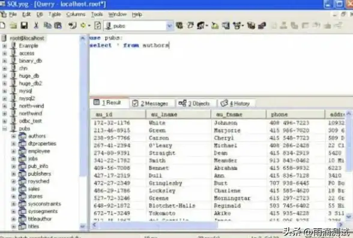
Task: Open the Edit menu
Action: click(26, 14)
